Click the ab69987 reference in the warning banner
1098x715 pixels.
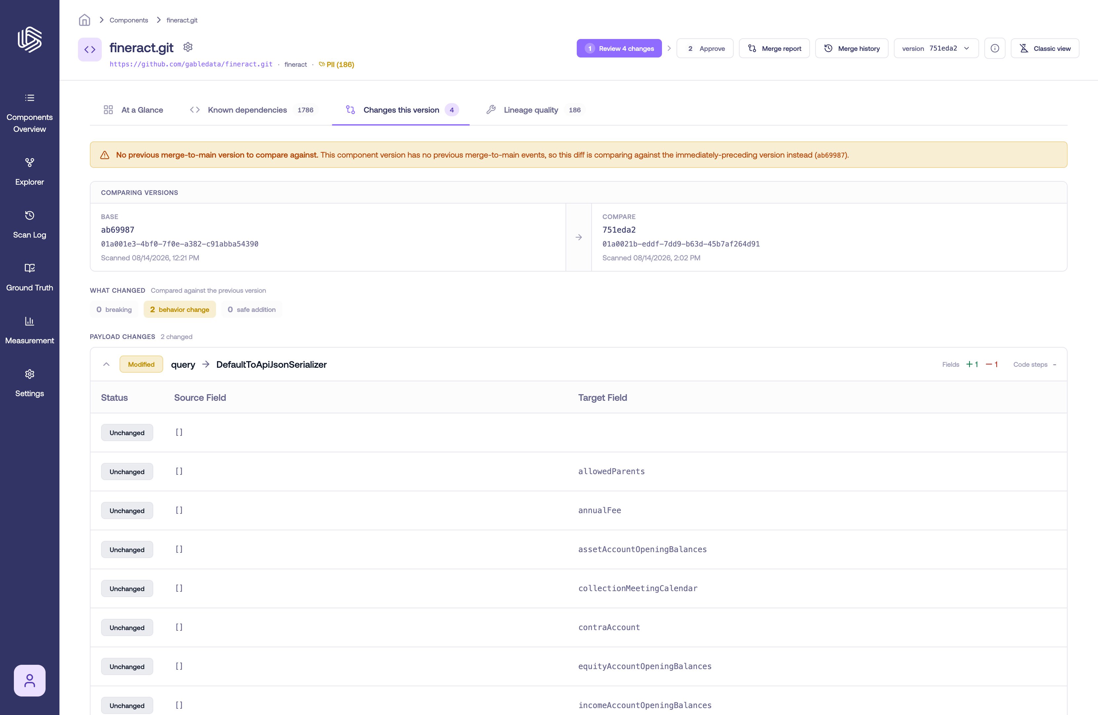point(830,155)
